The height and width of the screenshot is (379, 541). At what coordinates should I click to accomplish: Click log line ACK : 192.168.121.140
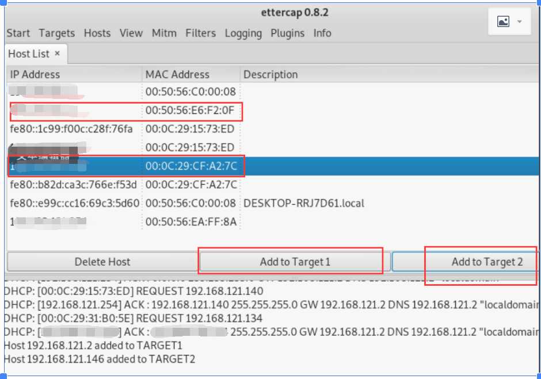coord(272,304)
